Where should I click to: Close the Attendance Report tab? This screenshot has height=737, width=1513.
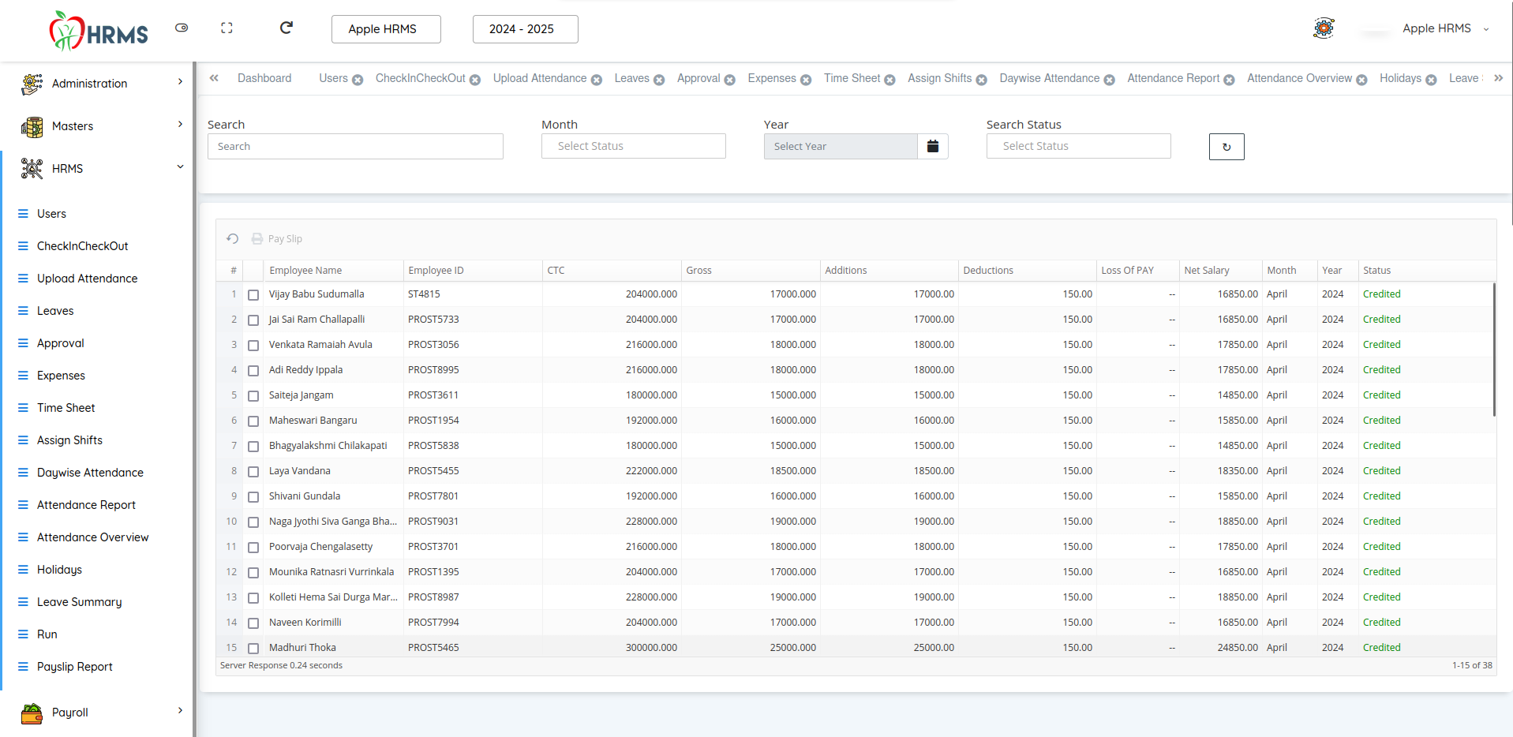click(x=1229, y=80)
